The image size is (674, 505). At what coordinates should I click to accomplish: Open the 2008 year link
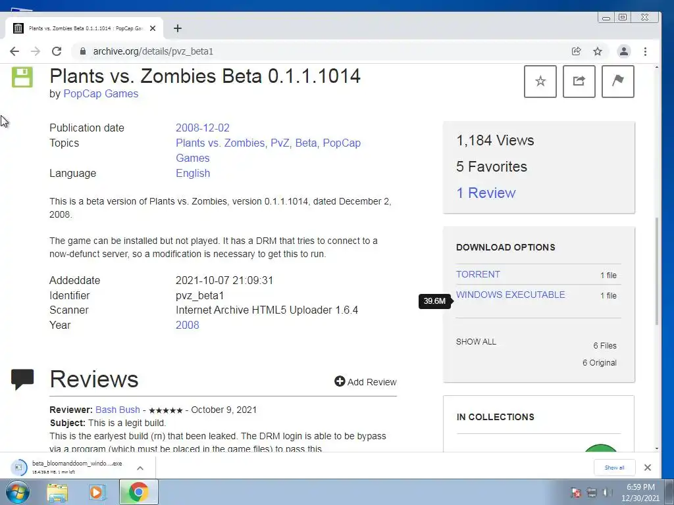click(x=188, y=325)
